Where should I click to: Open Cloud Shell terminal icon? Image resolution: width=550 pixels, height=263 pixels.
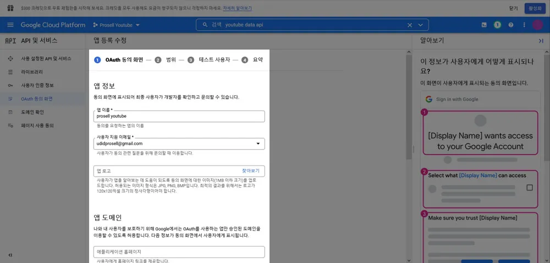[484, 25]
